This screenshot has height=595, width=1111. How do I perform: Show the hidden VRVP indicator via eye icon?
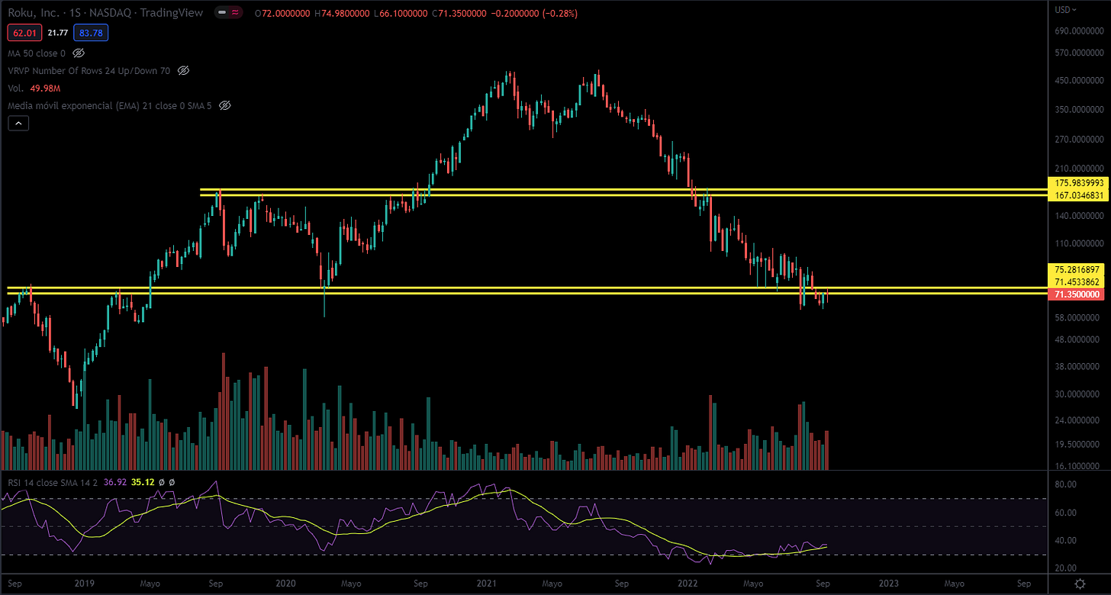[x=183, y=70]
